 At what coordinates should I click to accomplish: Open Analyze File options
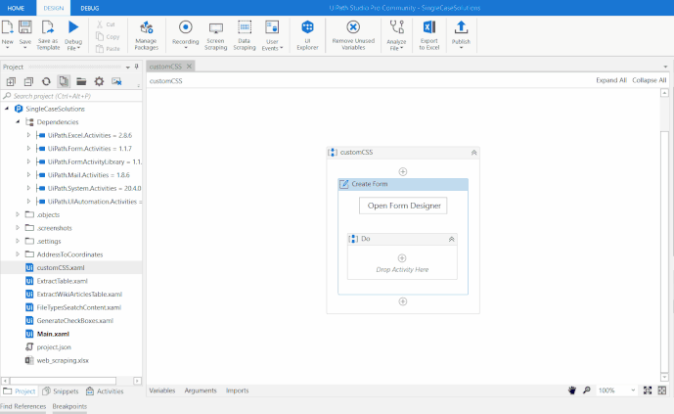[x=396, y=34]
